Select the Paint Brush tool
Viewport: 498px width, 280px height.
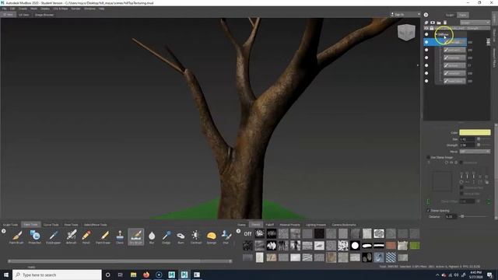pyautogui.click(x=16, y=236)
